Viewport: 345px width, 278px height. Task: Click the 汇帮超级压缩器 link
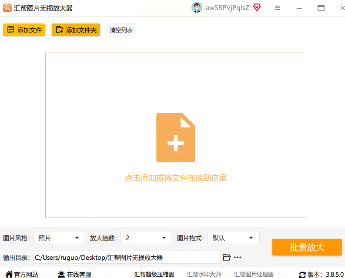pos(154,274)
